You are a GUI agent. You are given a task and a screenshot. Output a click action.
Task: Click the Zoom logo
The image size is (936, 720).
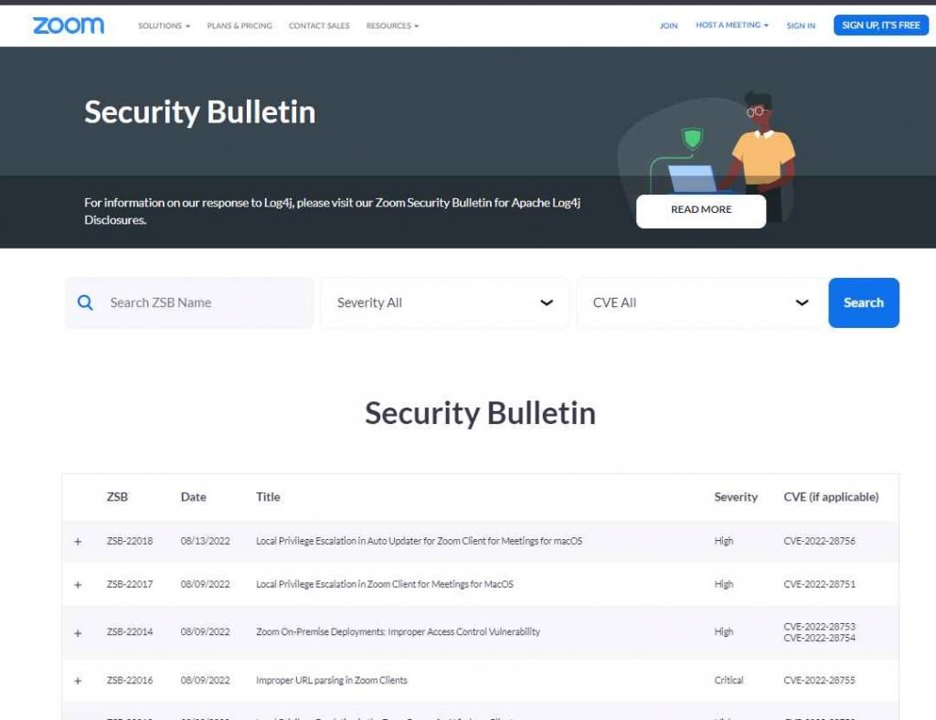(69, 26)
